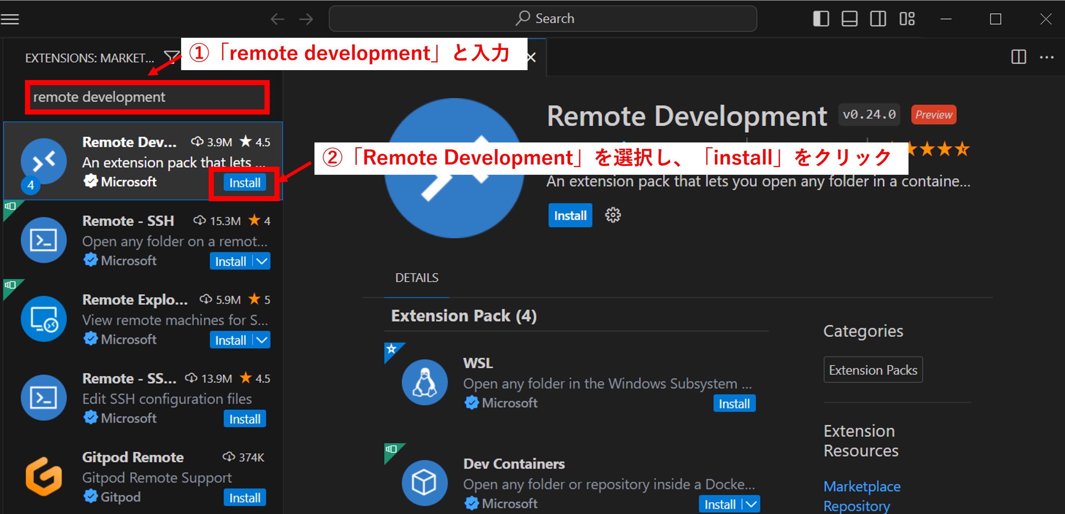
Task: Open the hamburger application menu
Action: 10,19
